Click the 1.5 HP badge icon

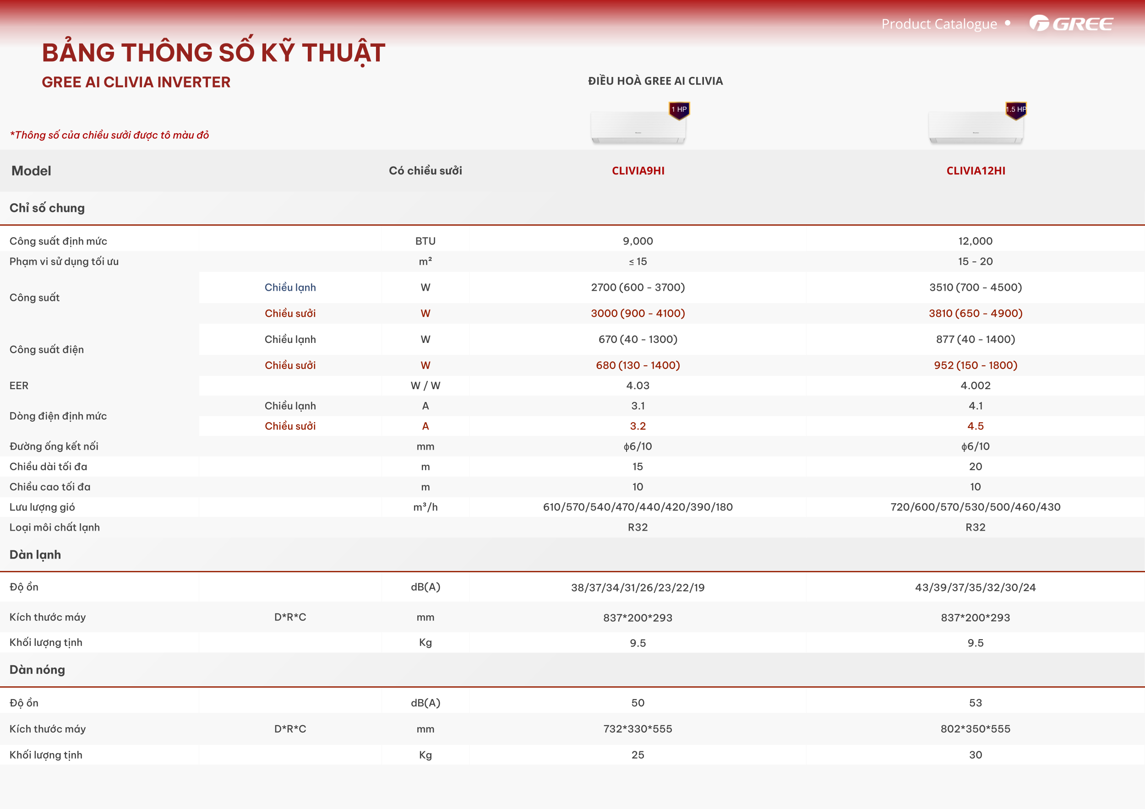pos(1015,110)
